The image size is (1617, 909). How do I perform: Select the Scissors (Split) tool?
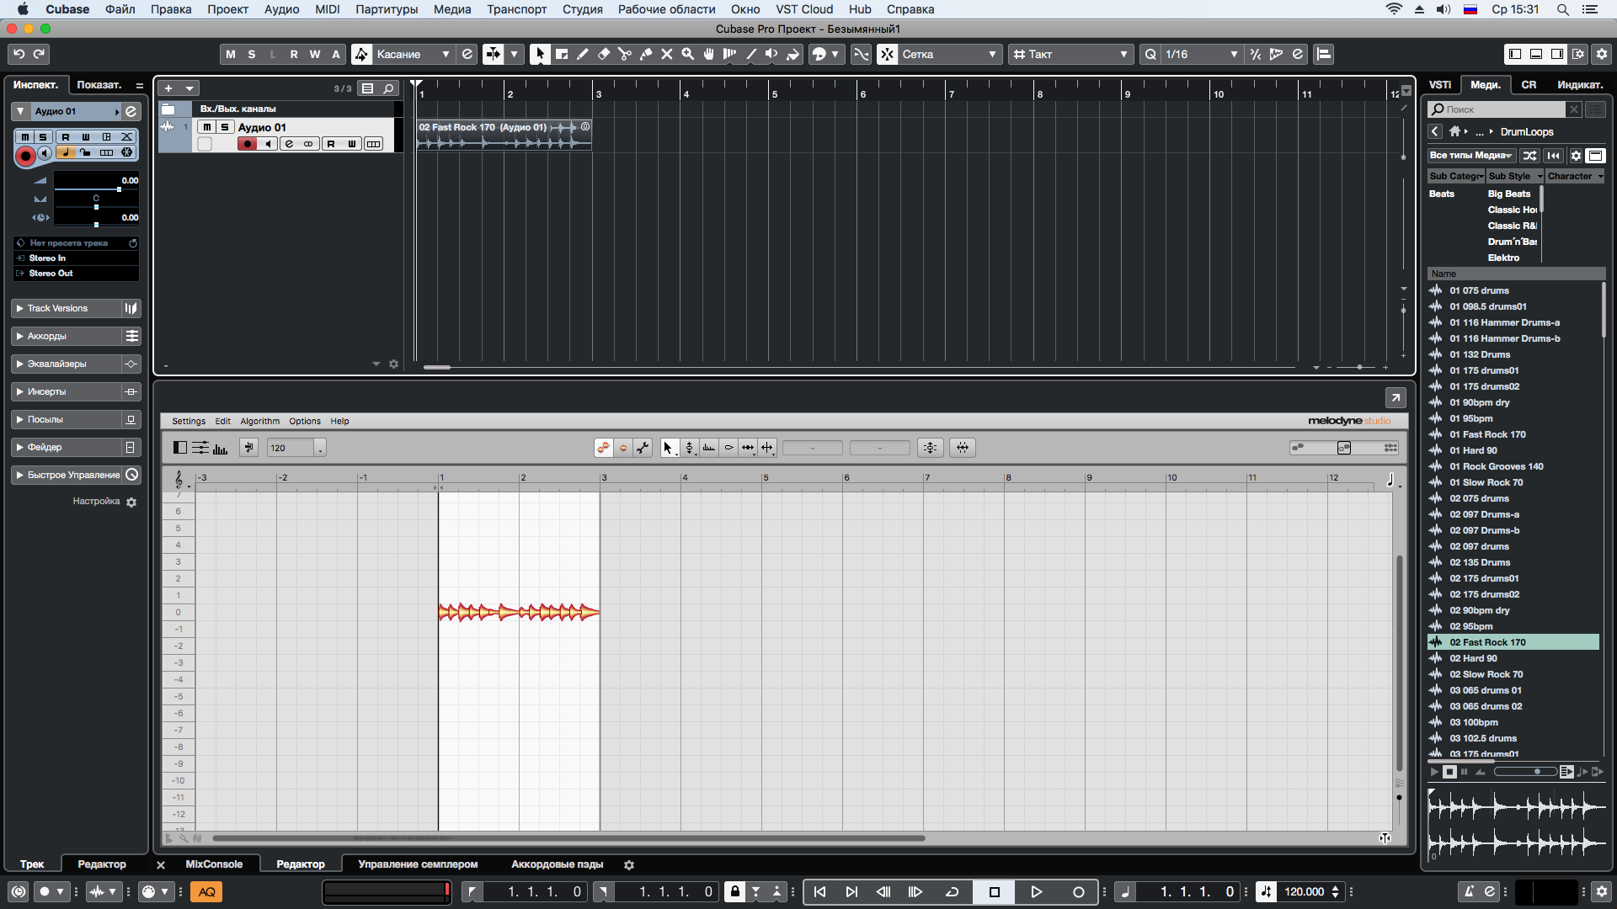[625, 55]
